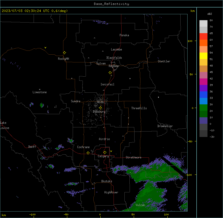Click the yellow diamond marker near RockyMH
This screenshot has height=218, width=223.
point(64,53)
